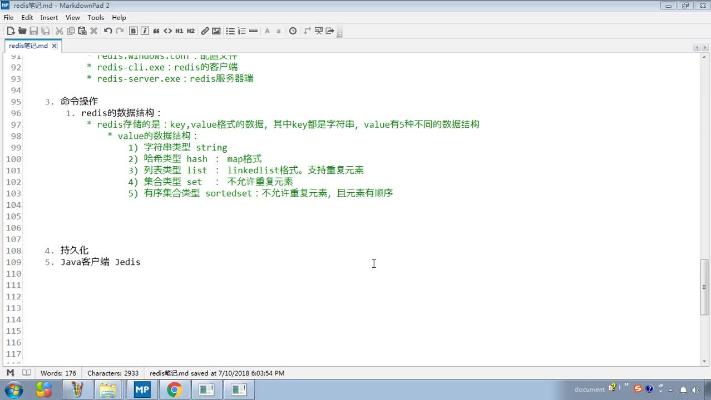Click the Sogou input method tray icon

pos(638,389)
